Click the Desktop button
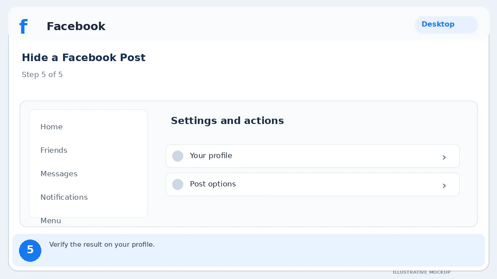Viewport: 497px width, 279px height. point(446,25)
